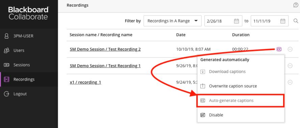The height and width of the screenshot is (128, 300).
Task: Click the Duration column header
Action: click(241, 35)
